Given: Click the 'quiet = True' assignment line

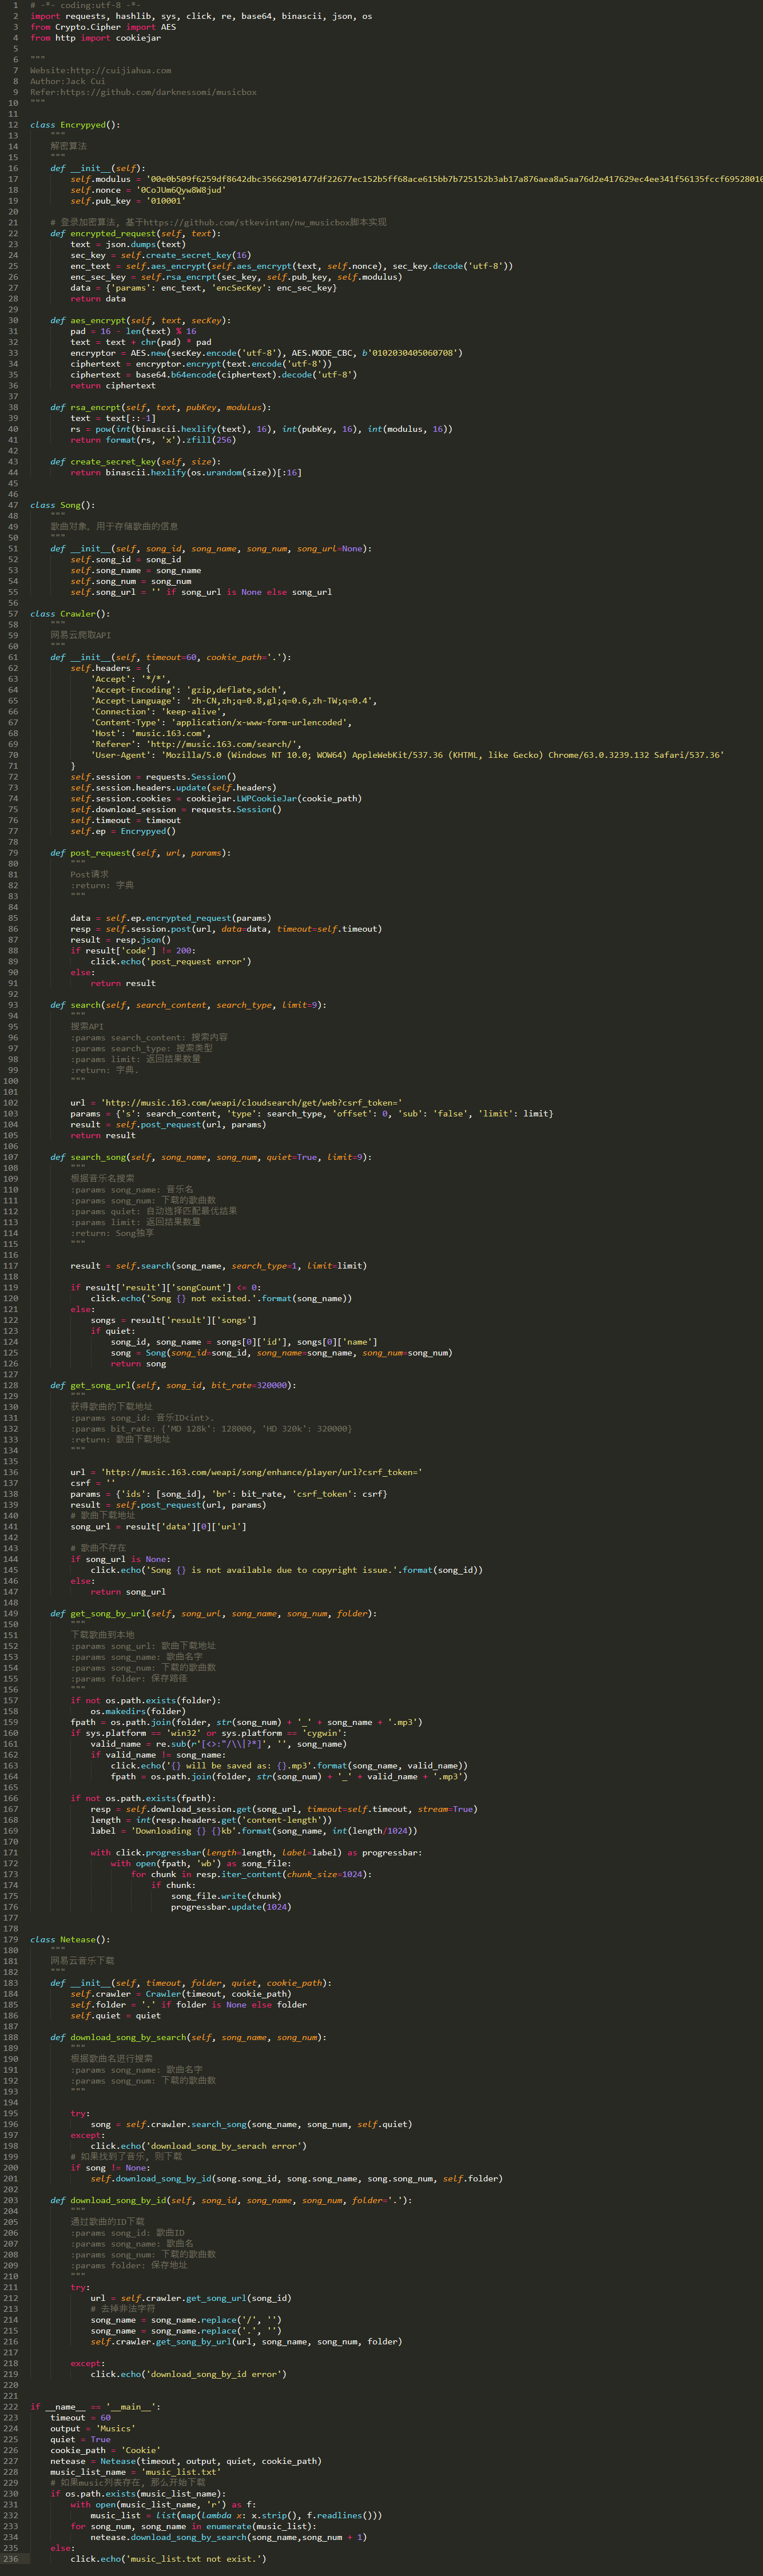Looking at the screenshot, I should click(x=80, y=2439).
